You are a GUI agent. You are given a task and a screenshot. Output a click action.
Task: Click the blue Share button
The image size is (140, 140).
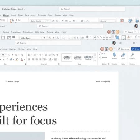[136, 49]
